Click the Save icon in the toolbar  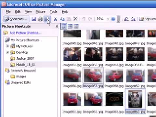coord(34,19)
